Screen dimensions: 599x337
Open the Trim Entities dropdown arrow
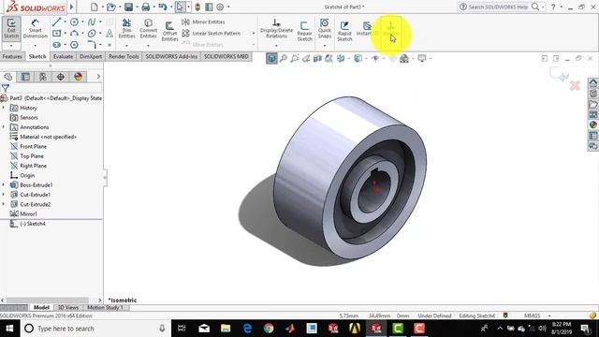tap(127, 46)
